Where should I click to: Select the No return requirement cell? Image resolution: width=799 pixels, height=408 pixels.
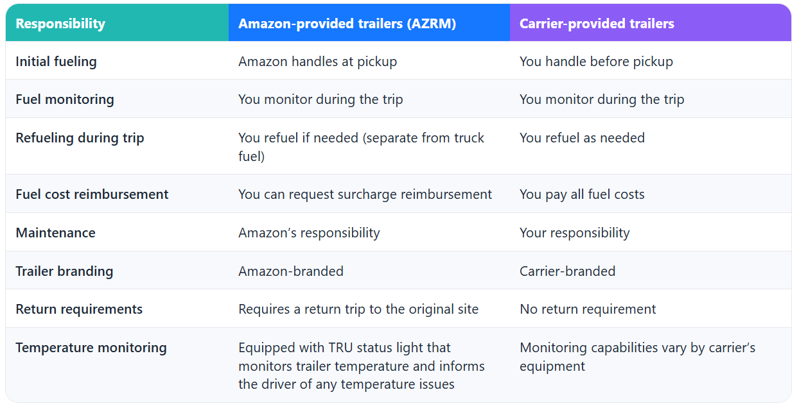(588, 309)
